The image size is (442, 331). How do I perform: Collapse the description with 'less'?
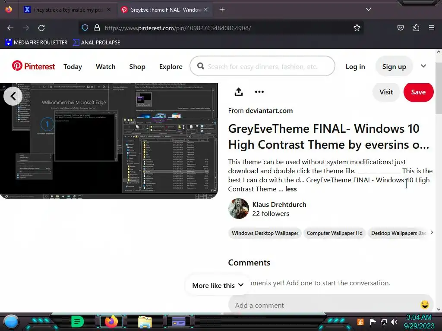click(291, 189)
